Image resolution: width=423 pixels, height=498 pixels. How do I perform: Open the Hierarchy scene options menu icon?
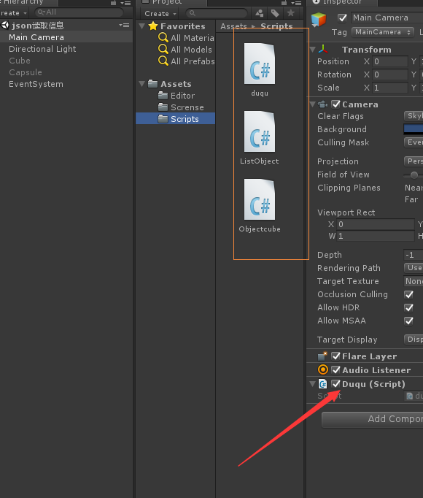[x=124, y=25]
